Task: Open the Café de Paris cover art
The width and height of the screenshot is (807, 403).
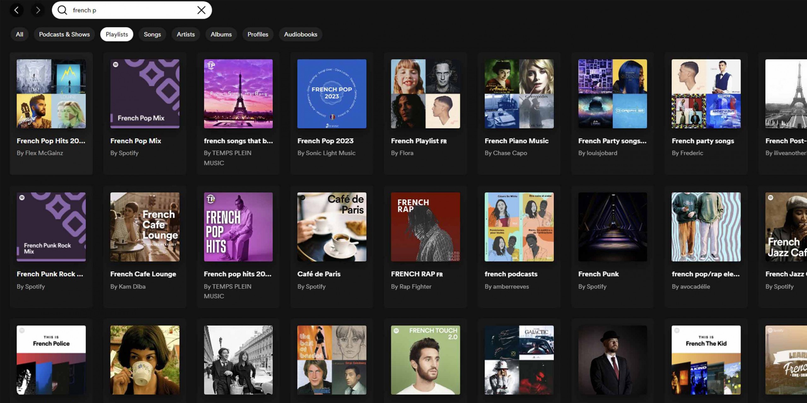Action: point(332,227)
